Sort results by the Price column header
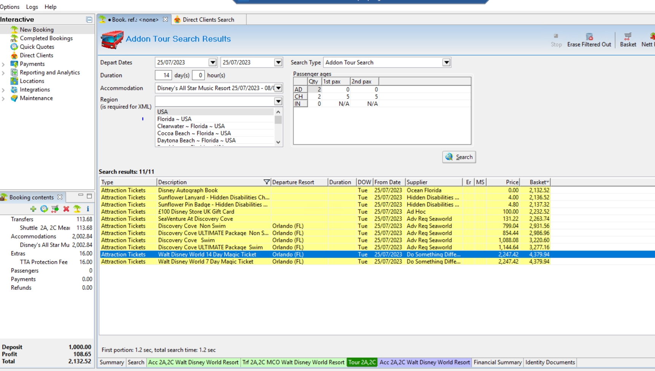 (x=503, y=182)
